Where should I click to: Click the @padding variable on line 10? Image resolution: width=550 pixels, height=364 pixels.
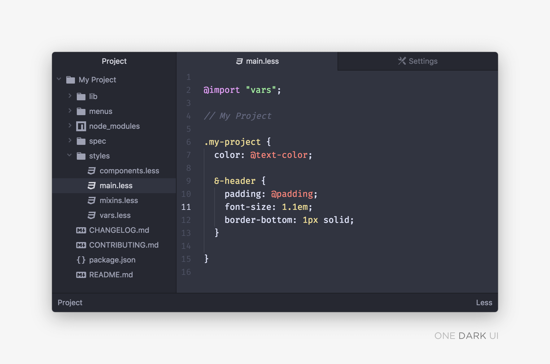[x=292, y=194]
